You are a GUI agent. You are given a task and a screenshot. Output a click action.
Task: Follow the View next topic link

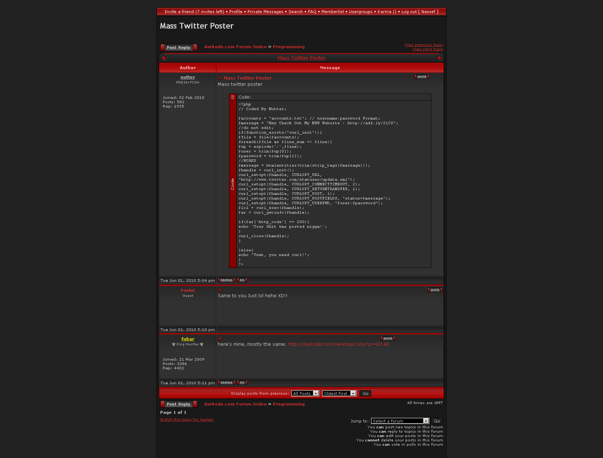point(428,49)
